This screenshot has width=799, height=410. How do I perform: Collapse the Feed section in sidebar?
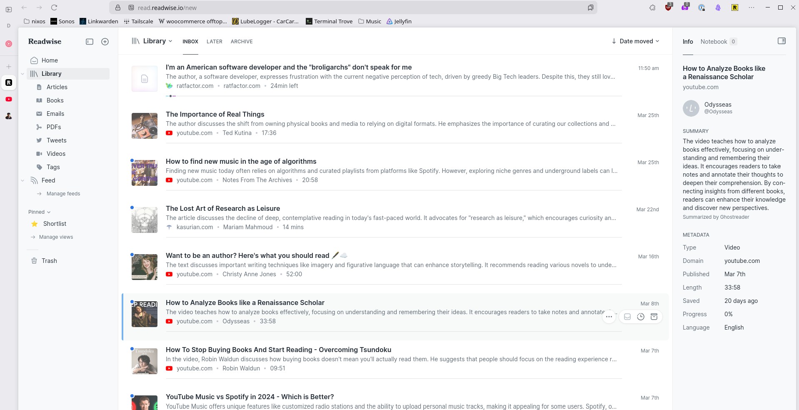pyautogui.click(x=22, y=180)
